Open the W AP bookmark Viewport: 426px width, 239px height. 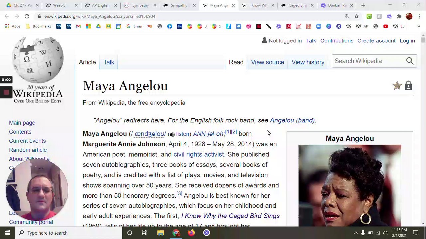click(362, 26)
